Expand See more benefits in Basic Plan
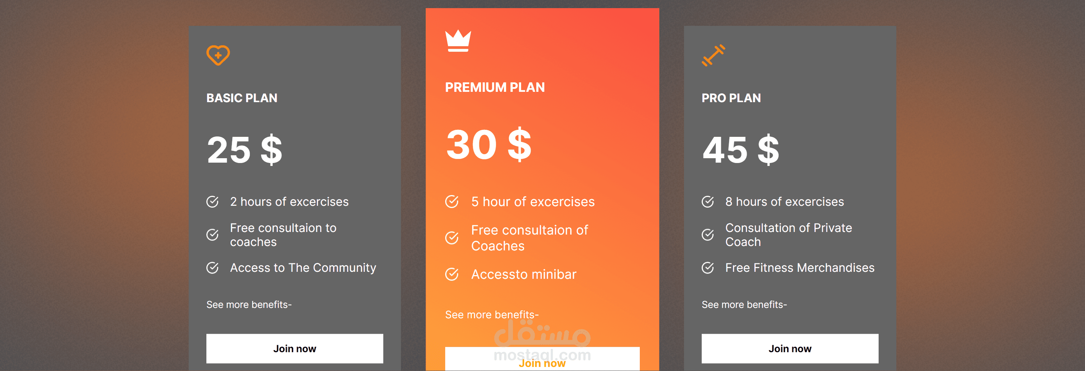This screenshot has height=371, width=1085. point(248,304)
